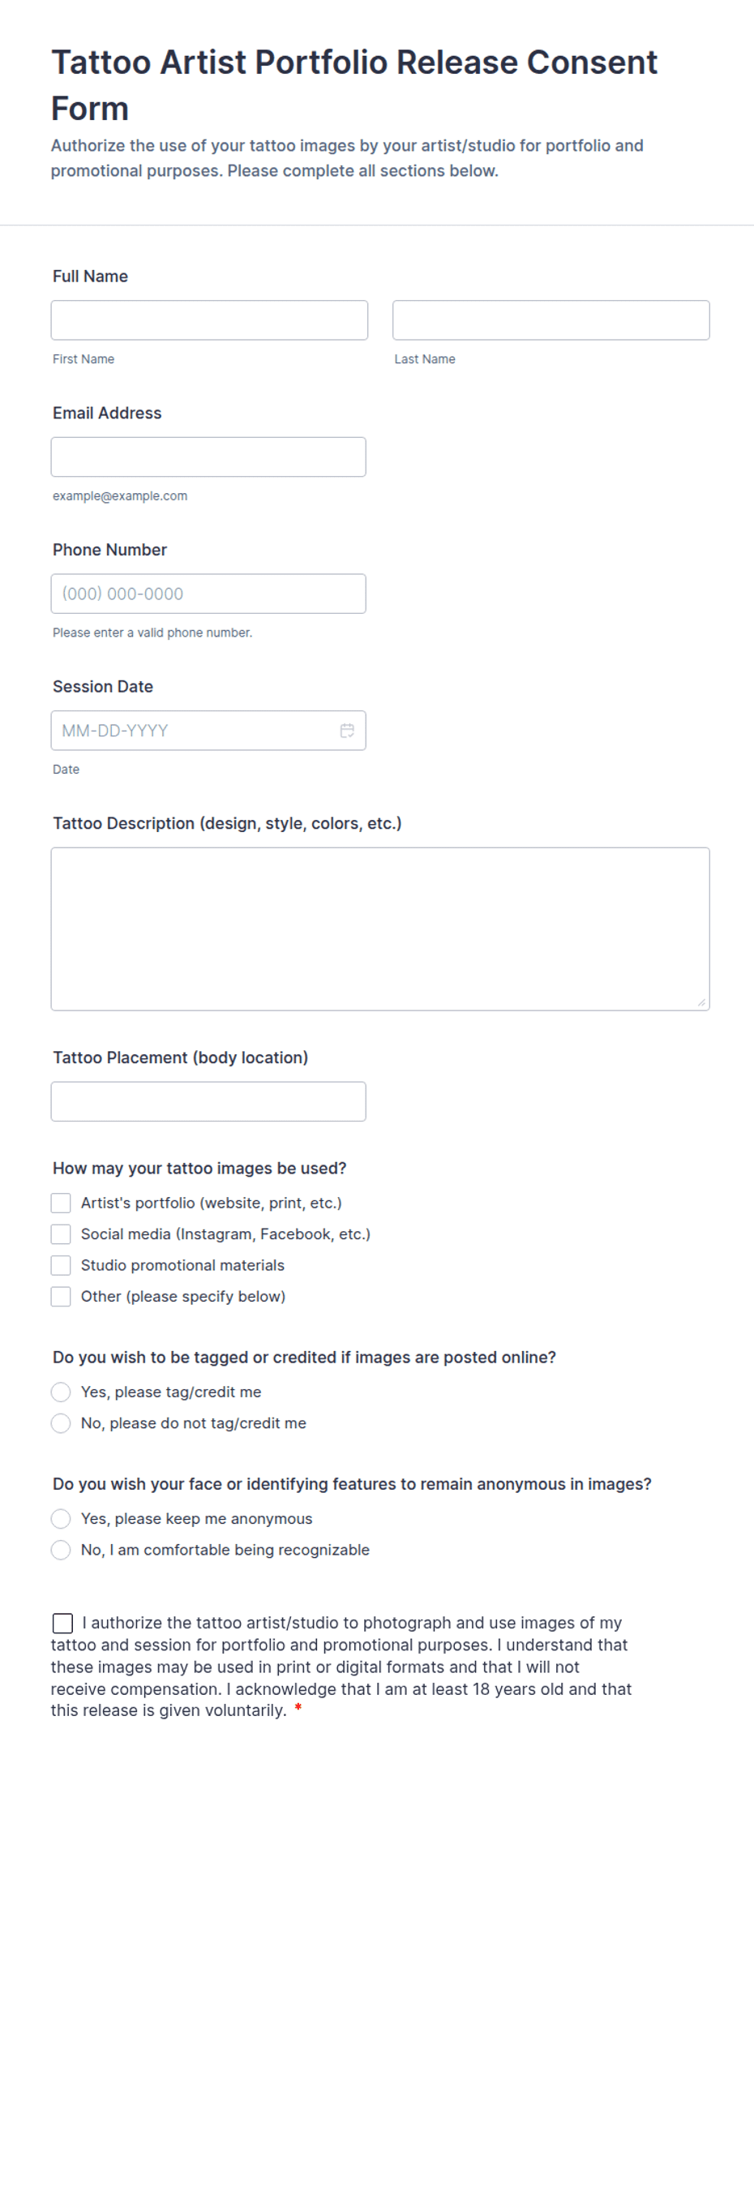This screenshot has height=2188, width=754.
Task: Select Yes, please tag/credit me
Action: (61, 1392)
